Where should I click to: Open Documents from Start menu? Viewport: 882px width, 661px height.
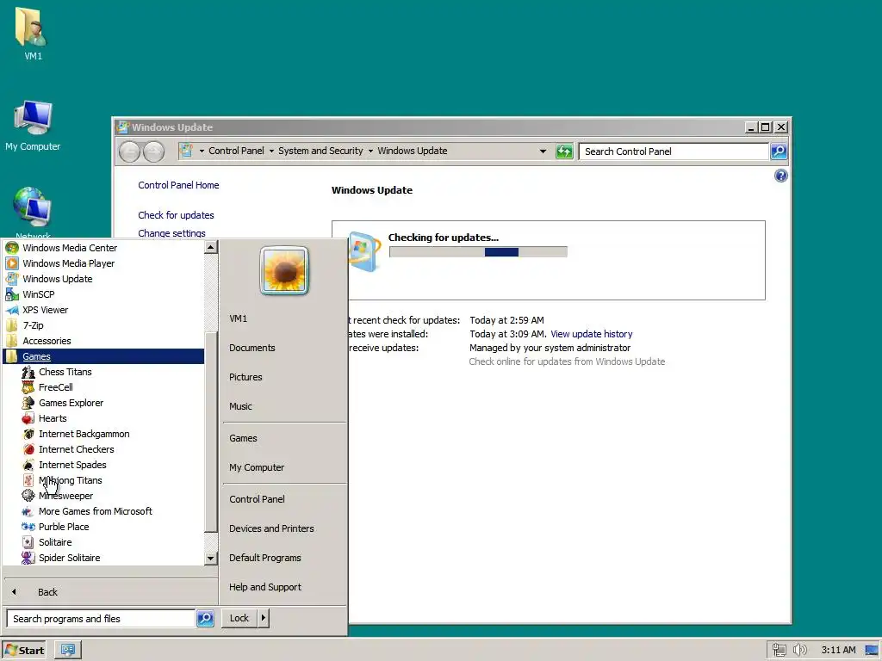coord(252,348)
